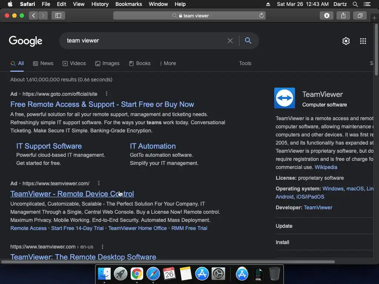This screenshot has height=284, width=379.
Task: Click the Safari compass in Dock
Action: tap(153, 274)
